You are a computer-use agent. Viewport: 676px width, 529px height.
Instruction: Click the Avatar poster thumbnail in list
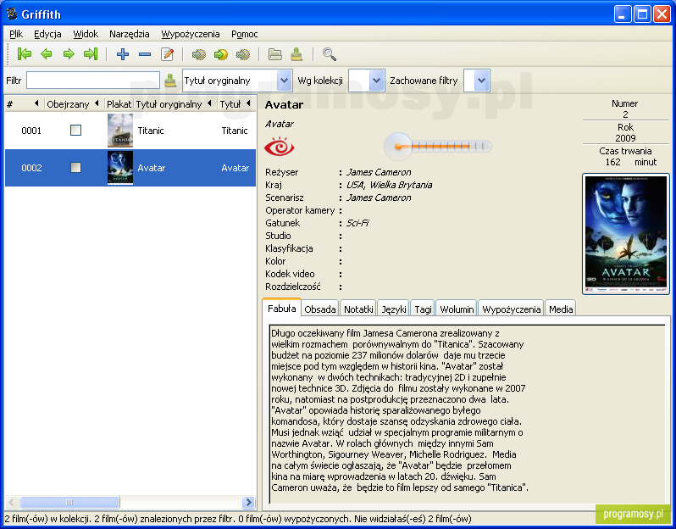click(119, 167)
